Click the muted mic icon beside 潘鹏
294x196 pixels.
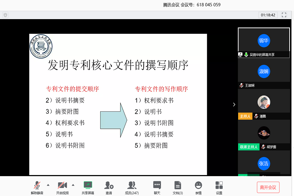click(x=256, y=116)
